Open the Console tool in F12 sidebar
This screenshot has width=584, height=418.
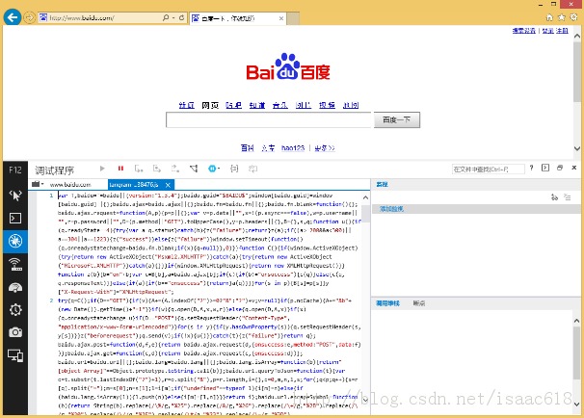(15, 218)
